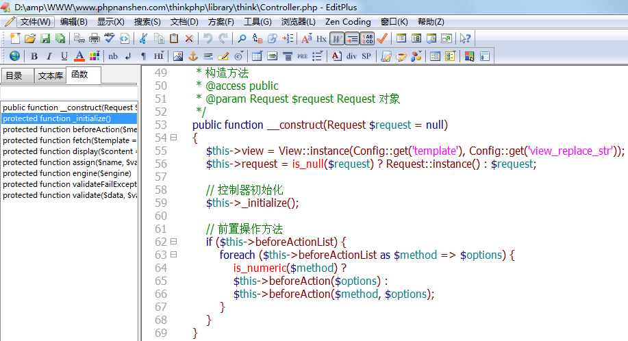Collapse code fold at line 62

pos(173,242)
